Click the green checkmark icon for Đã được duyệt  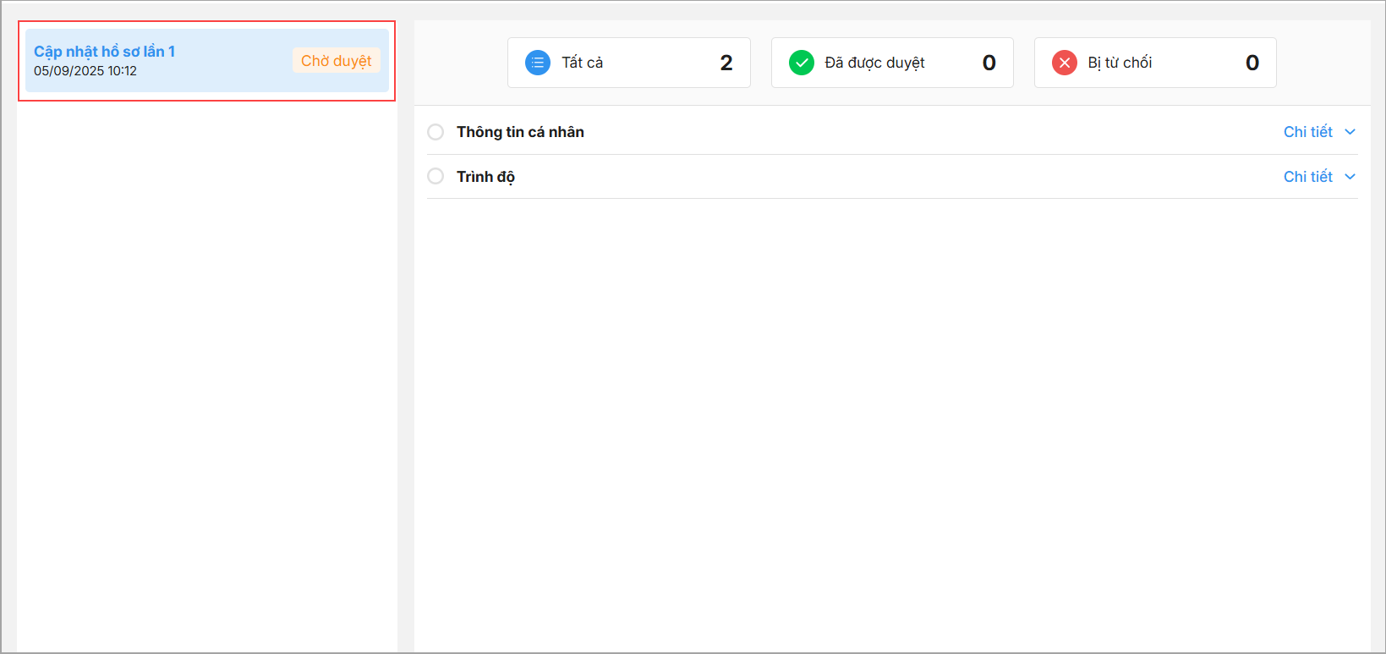click(801, 63)
